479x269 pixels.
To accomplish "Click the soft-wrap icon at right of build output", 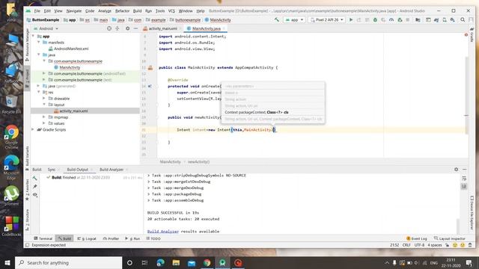I will pos(464,178).
